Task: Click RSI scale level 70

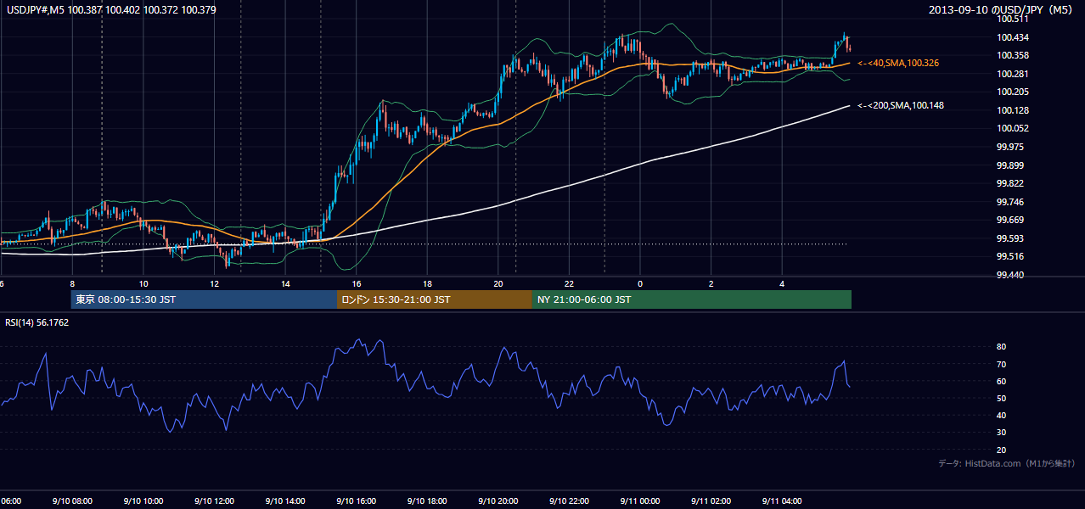Action: coord(1002,364)
